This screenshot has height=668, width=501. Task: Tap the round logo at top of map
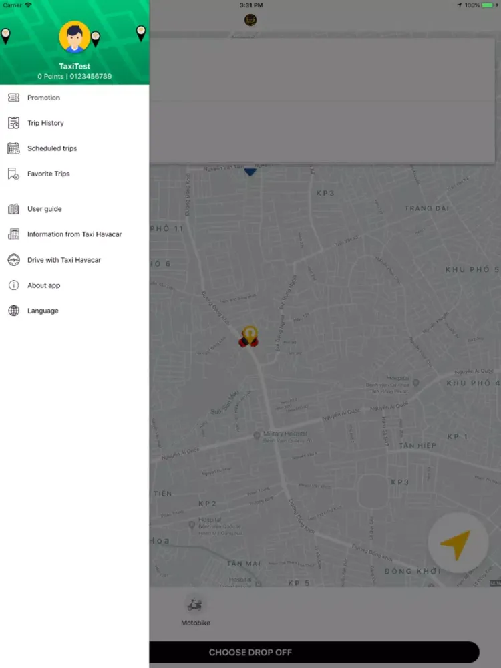pos(251,20)
